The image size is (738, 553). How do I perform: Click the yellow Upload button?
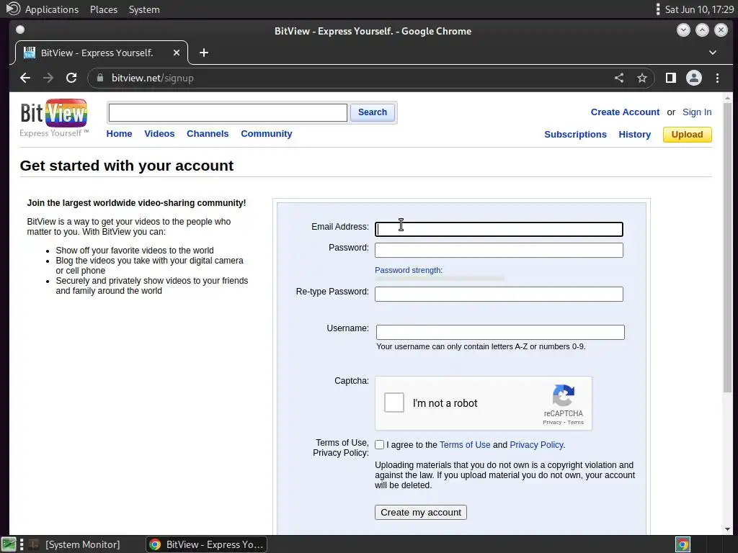tap(687, 135)
